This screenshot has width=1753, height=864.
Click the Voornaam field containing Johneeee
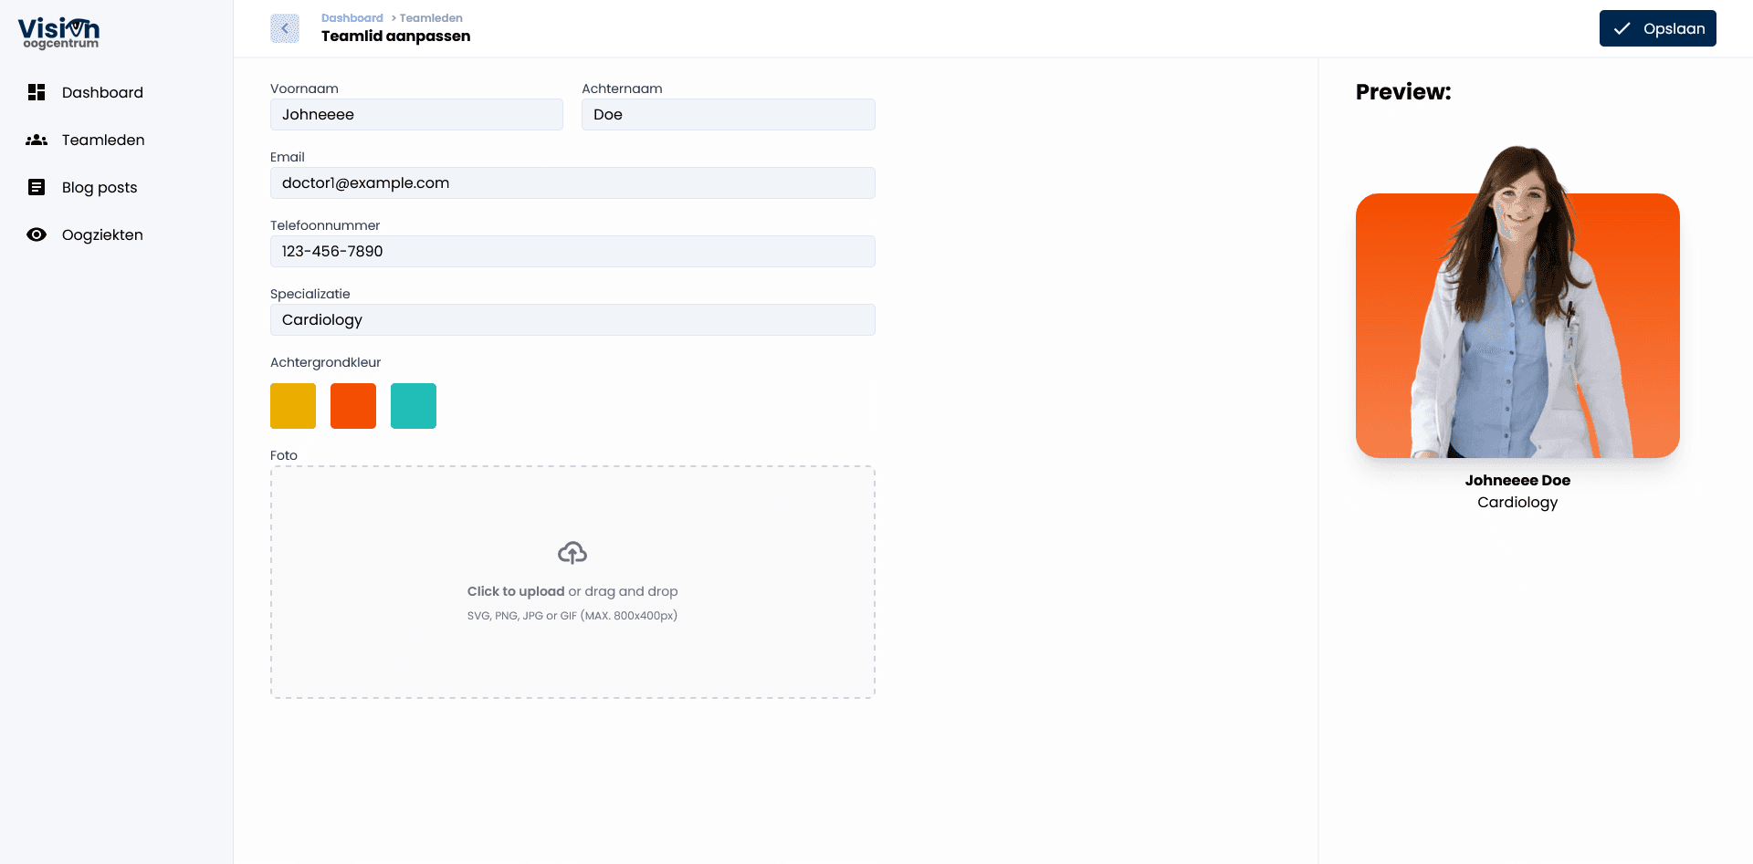[x=416, y=115]
